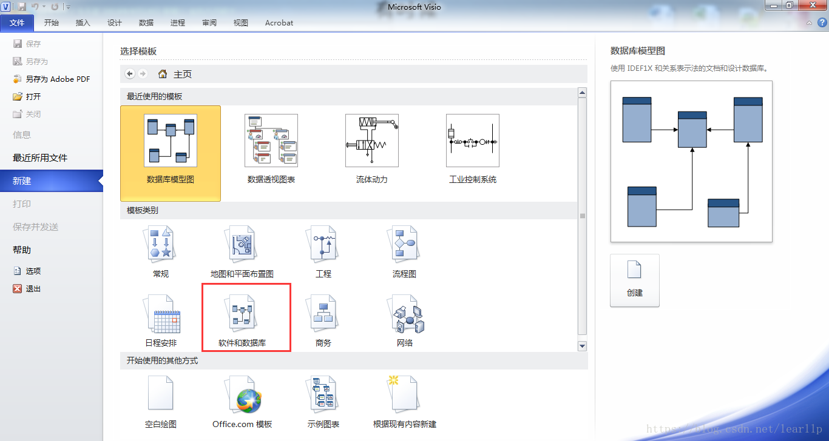Viewport: 829px width, 441px height.
Task: Open the help question mark icon
Action: point(822,22)
